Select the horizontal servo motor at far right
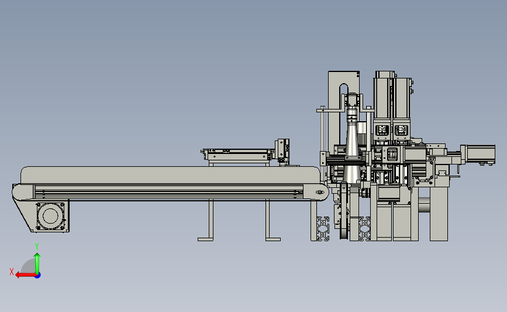The height and width of the screenshot is (312, 507). (x=478, y=154)
